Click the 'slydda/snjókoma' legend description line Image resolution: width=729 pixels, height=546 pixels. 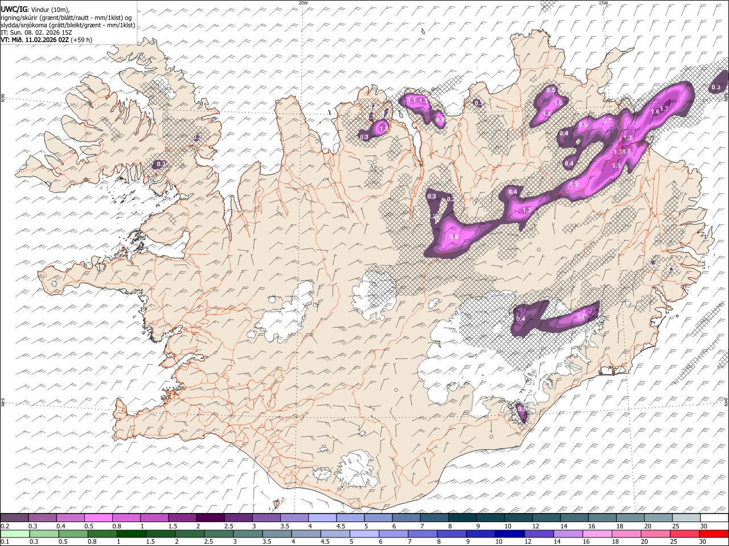tap(68, 25)
